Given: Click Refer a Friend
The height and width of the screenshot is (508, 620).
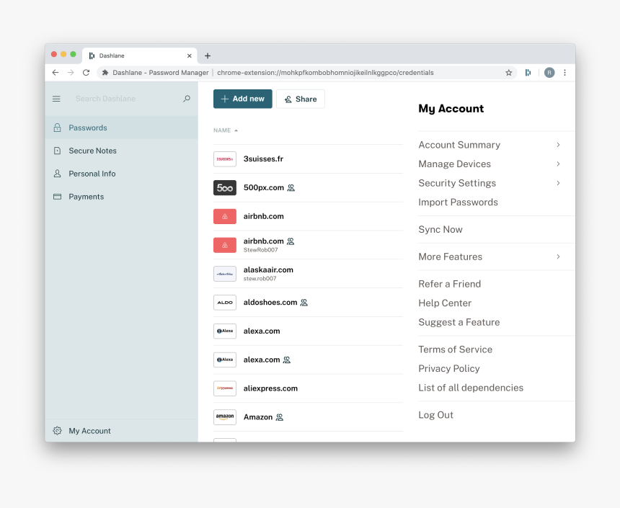Looking at the screenshot, I should click(x=450, y=284).
